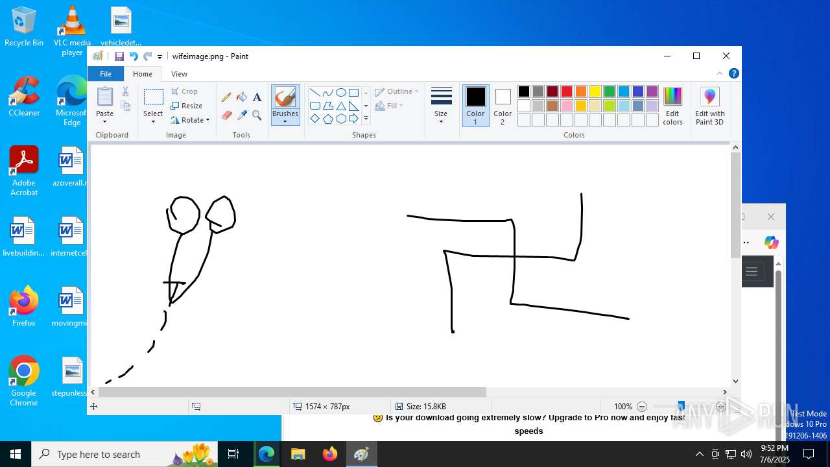The height and width of the screenshot is (467, 830).
Task: Choose the Polygon shape
Action: coord(327,106)
